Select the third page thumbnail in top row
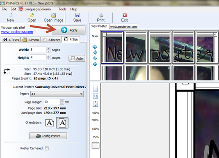 (160, 47)
